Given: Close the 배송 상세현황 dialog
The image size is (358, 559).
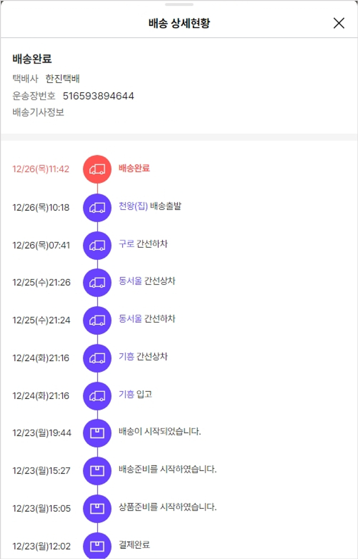Looking at the screenshot, I should coord(339,23).
